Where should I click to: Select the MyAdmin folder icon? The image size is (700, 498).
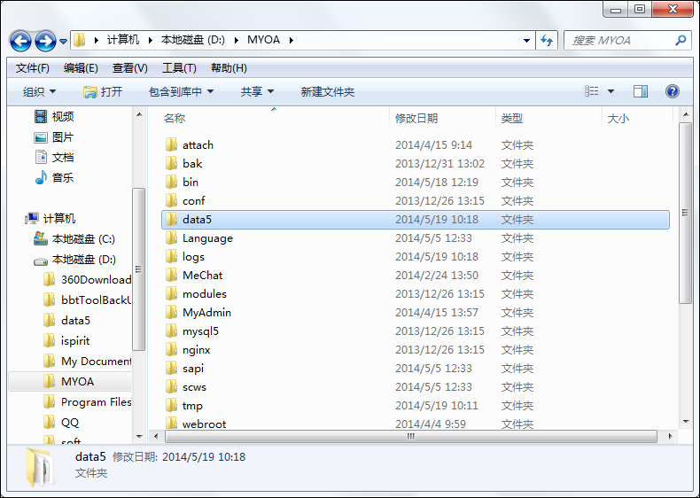tap(171, 312)
